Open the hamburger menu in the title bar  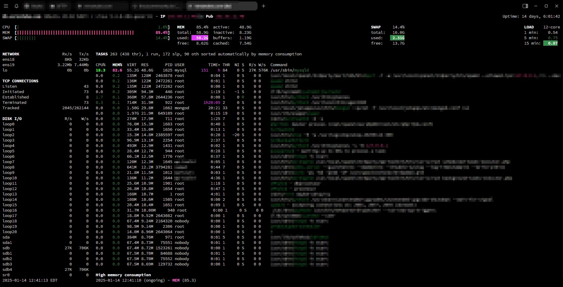(6, 6)
